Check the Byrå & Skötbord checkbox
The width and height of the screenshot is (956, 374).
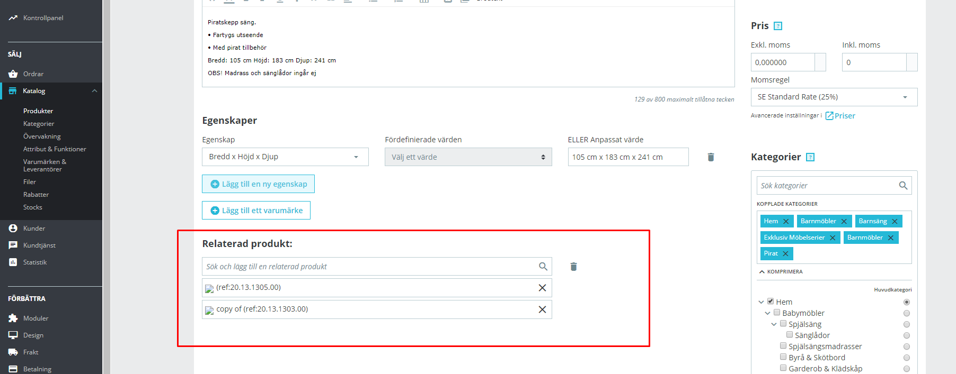coord(783,357)
